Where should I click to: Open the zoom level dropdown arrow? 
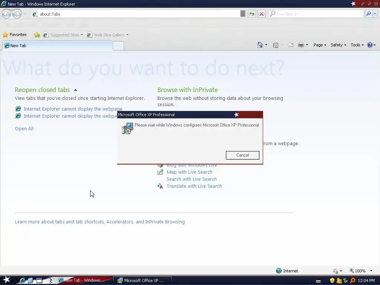click(371, 271)
